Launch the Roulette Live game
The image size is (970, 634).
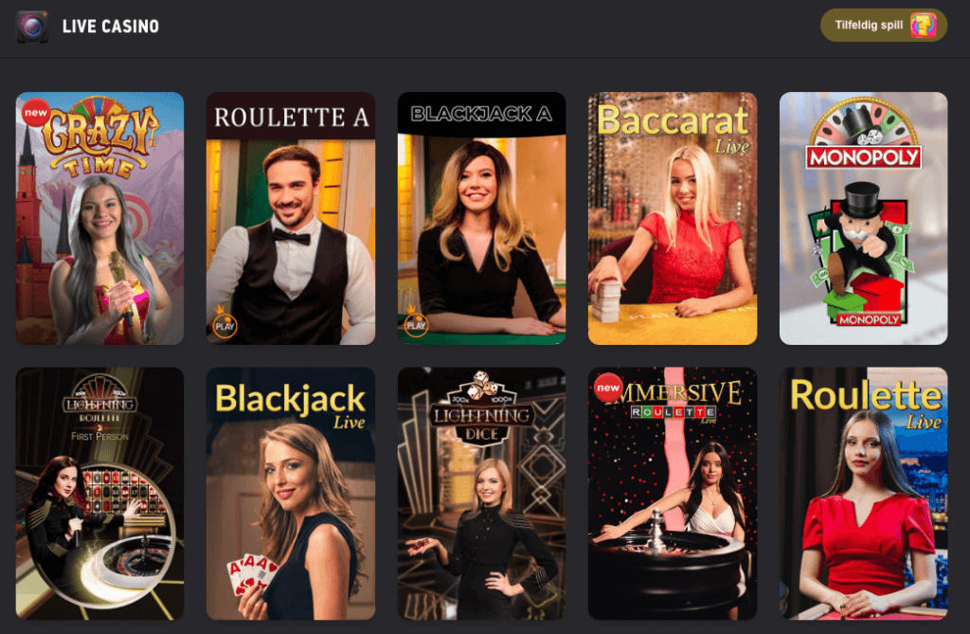pos(864,494)
